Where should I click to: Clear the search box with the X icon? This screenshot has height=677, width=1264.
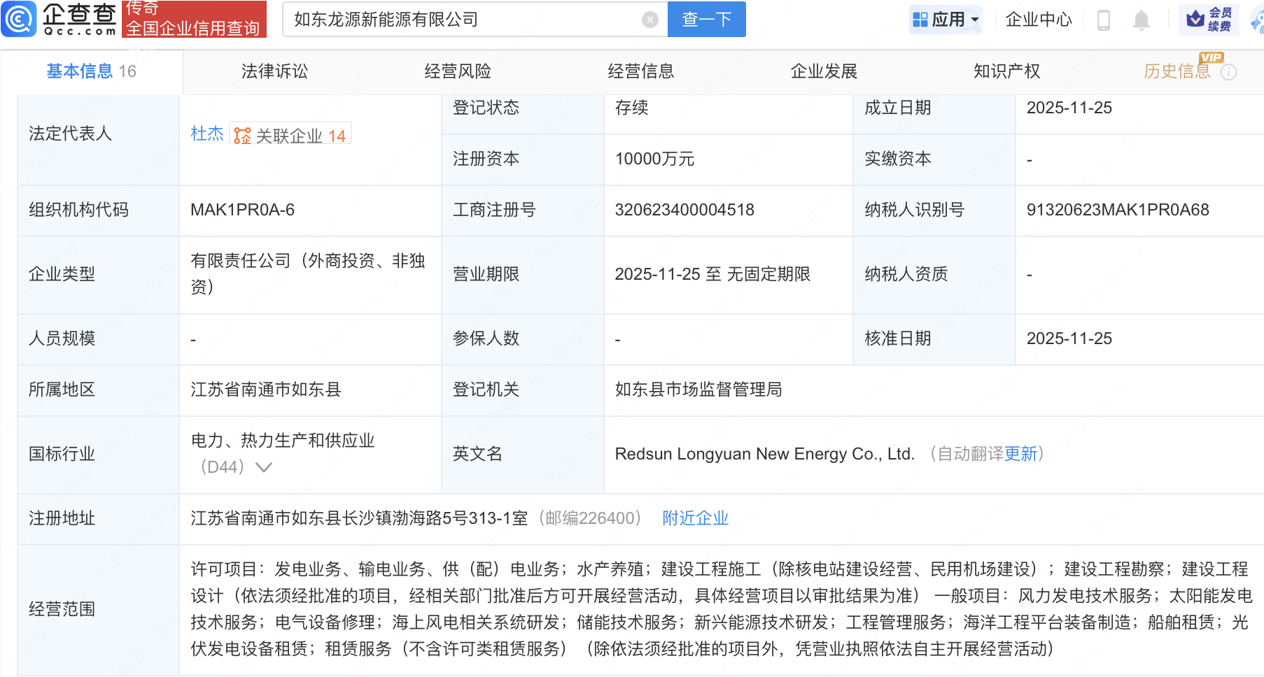point(649,20)
